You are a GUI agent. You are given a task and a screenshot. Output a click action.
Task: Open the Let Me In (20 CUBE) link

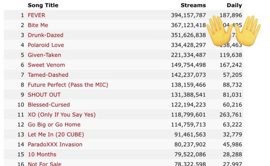coord(54,135)
